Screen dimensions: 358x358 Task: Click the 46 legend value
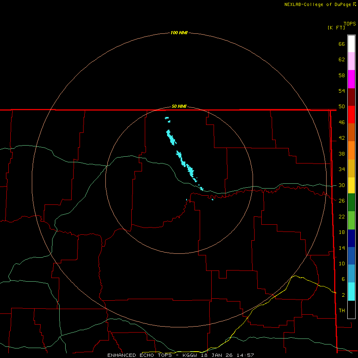coord(342,123)
